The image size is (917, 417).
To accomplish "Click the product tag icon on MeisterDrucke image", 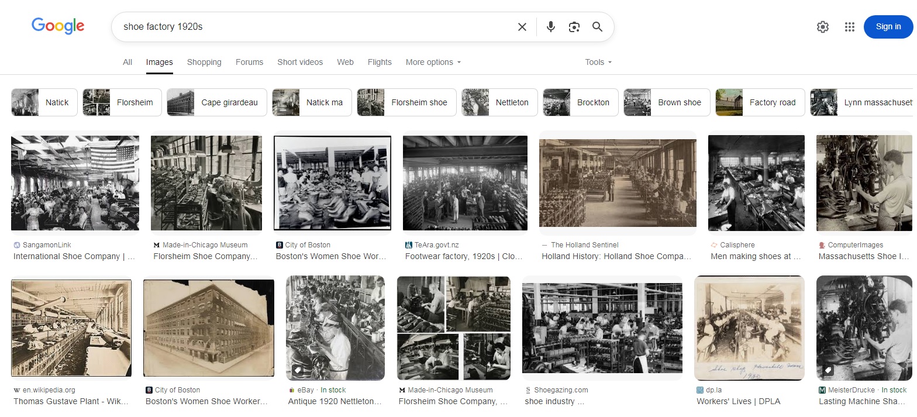I will click(828, 370).
